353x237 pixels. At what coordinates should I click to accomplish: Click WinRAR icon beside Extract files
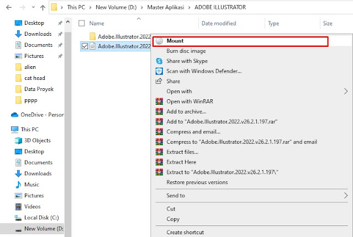(x=159, y=152)
